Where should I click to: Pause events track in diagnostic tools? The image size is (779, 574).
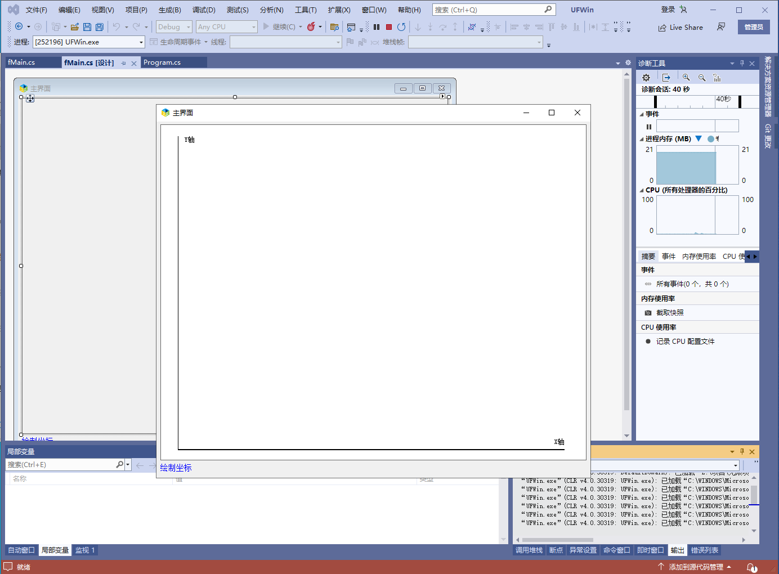[649, 127]
